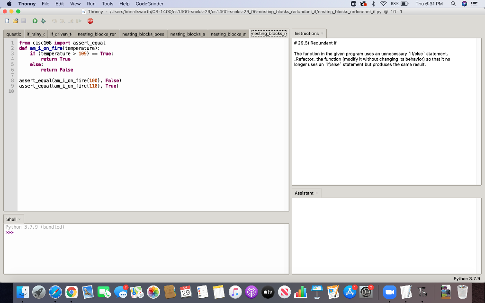Open Photos from the Dock
485x303 pixels.
(x=153, y=292)
